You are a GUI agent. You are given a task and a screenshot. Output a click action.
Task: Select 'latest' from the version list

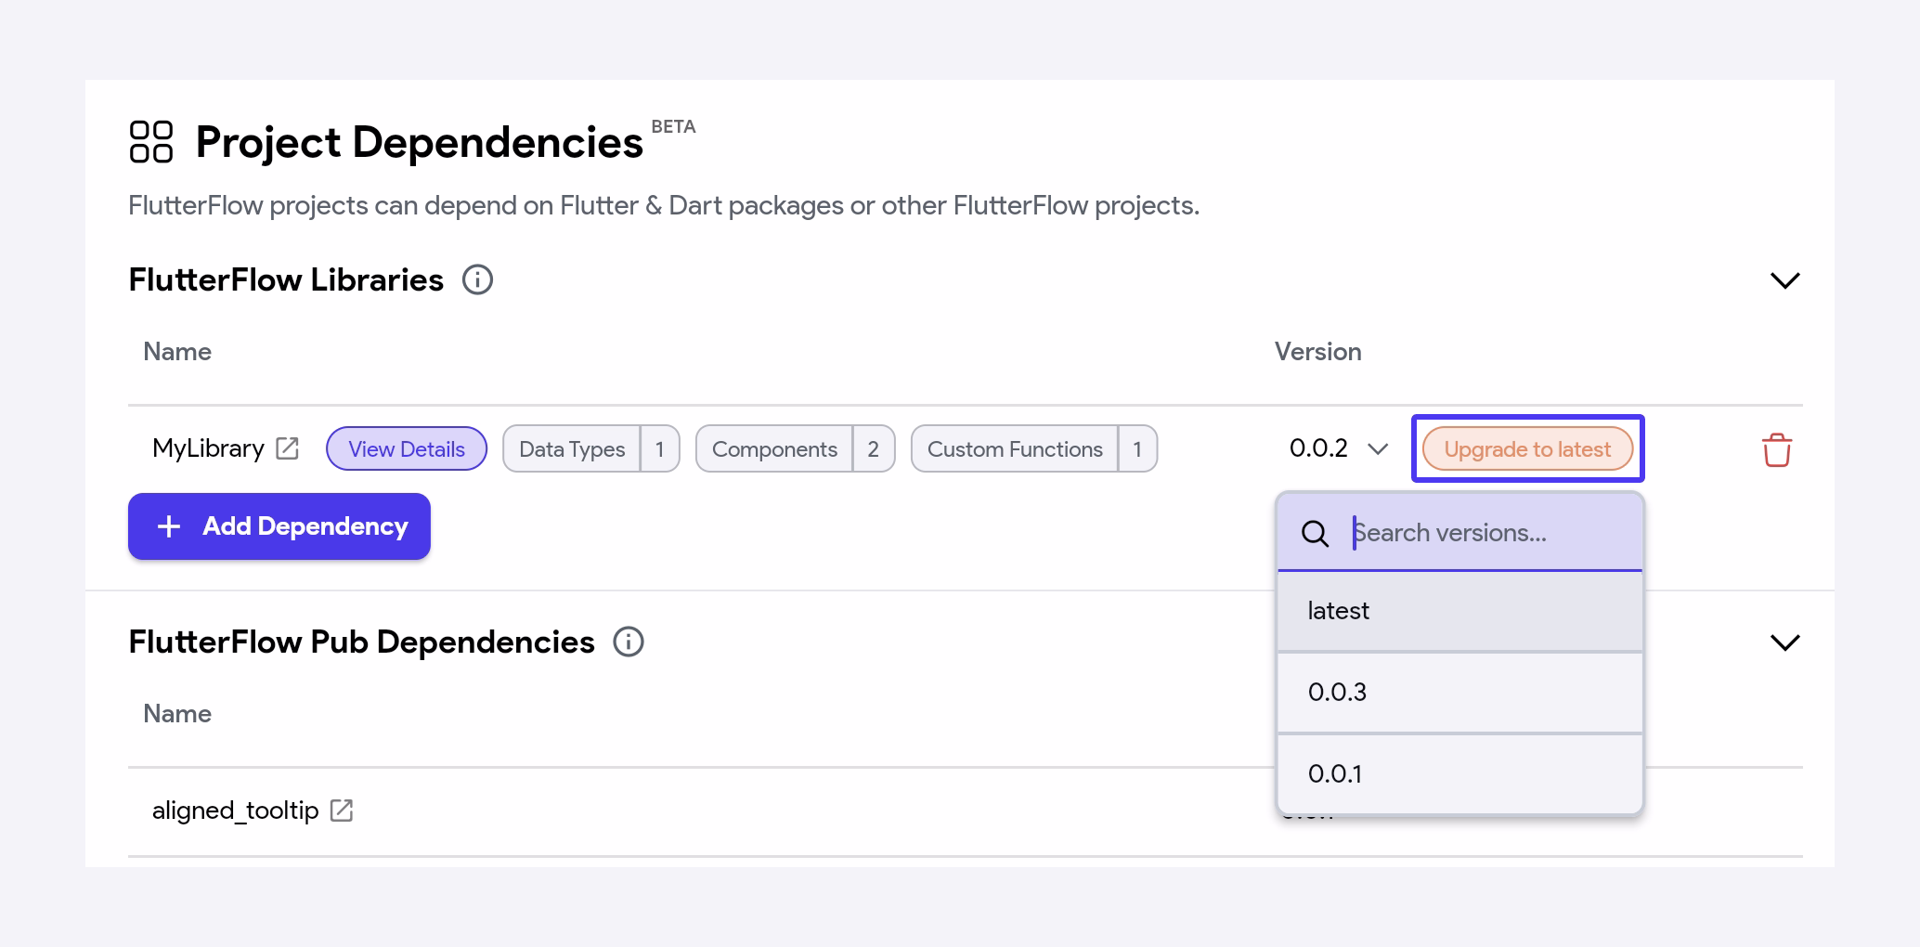click(x=1459, y=611)
